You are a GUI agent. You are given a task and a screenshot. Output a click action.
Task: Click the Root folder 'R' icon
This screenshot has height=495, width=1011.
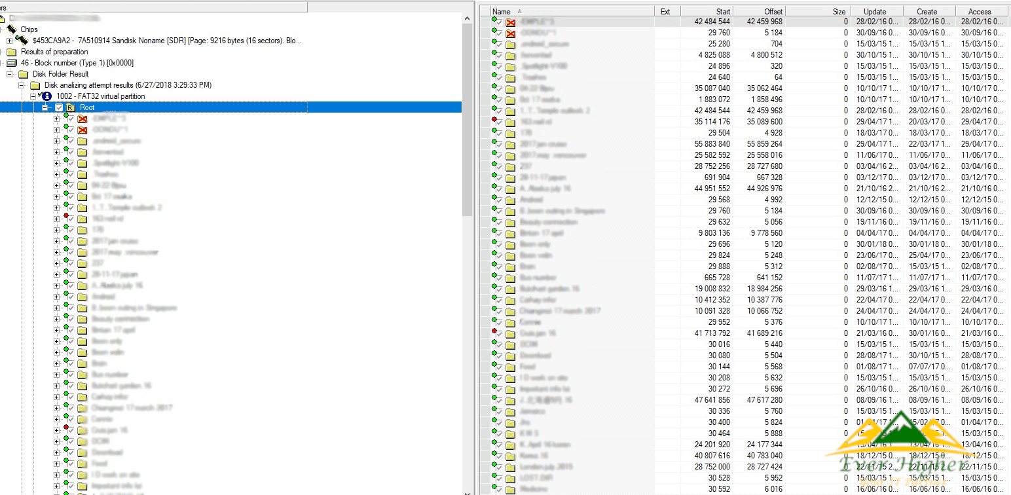pos(70,107)
